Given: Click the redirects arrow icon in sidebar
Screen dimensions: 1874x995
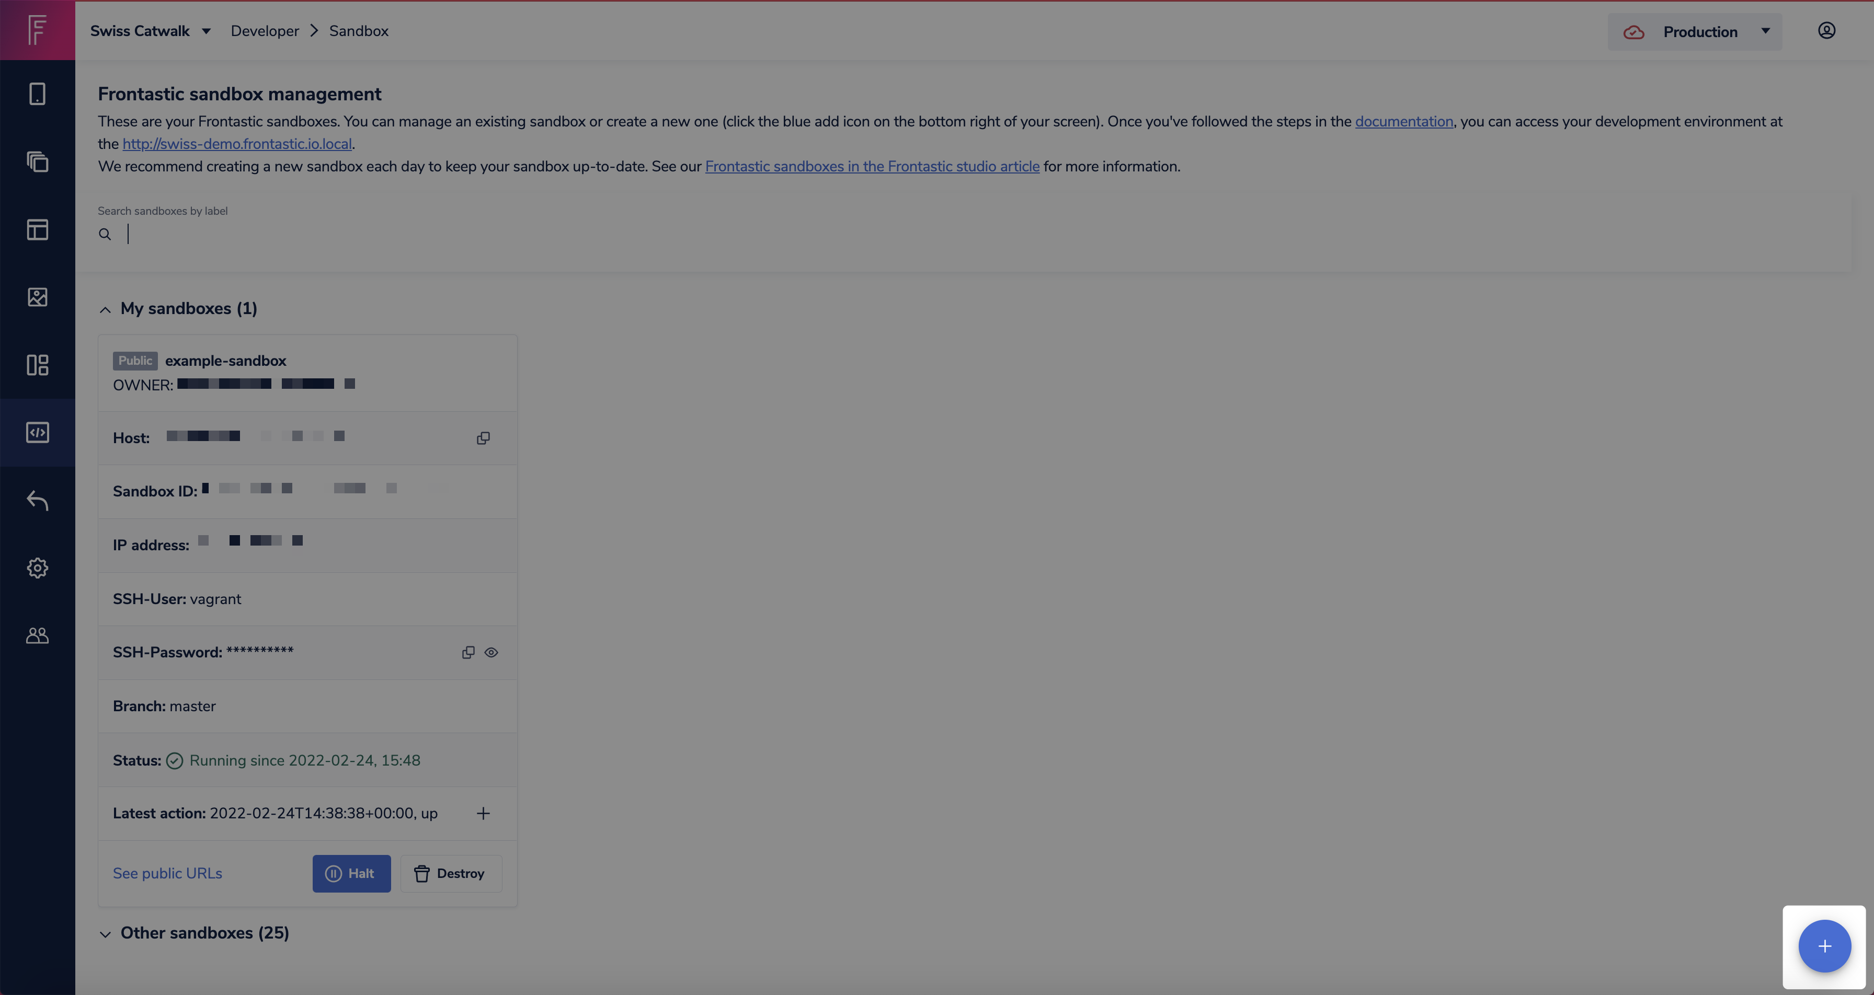Looking at the screenshot, I should (x=37, y=501).
